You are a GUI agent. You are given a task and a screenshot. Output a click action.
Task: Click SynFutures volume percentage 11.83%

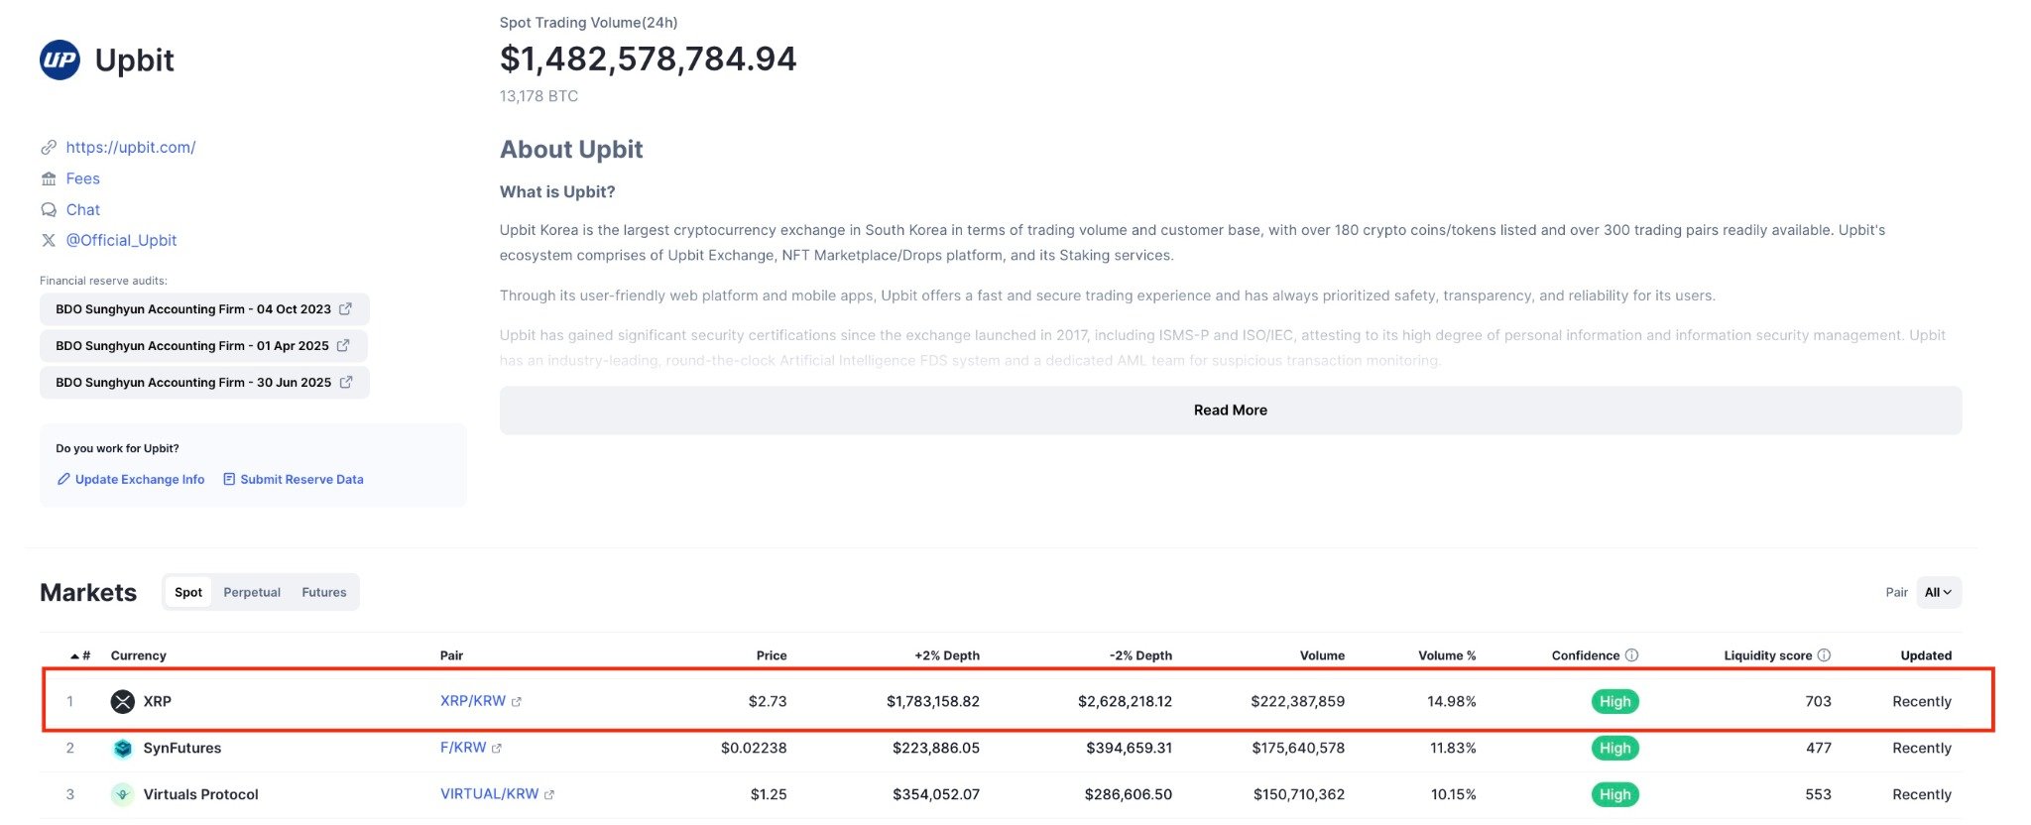(x=1453, y=748)
